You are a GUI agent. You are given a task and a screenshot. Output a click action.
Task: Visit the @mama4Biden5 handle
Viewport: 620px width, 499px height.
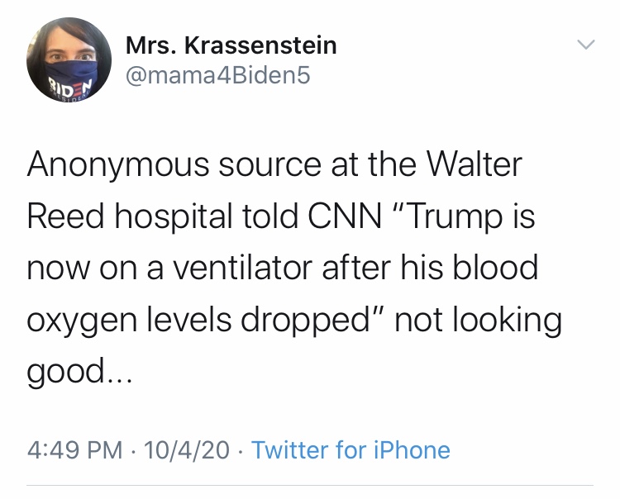(x=218, y=77)
